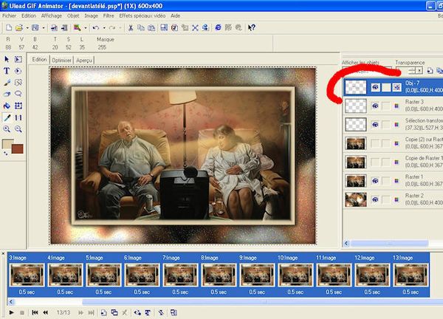Switch to the Optimiser tab
443x319 pixels.
(x=61, y=61)
